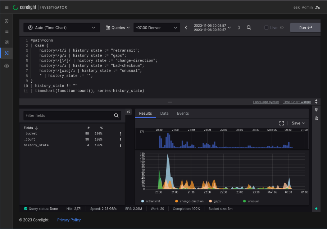Toggle the retransmit series in legend
Viewport: 327px width, 229px height.
[x=151, y=201]
